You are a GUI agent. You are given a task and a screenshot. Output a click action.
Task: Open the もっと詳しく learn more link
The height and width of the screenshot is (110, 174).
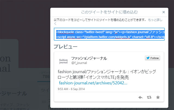coord(155,20)
